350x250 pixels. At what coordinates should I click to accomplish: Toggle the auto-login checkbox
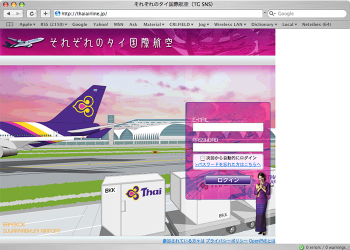202,158
